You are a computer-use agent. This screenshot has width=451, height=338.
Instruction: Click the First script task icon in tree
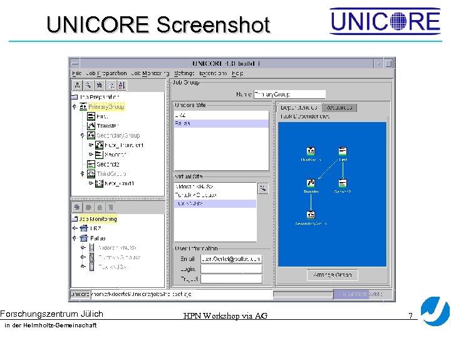[x=91, y=116]
